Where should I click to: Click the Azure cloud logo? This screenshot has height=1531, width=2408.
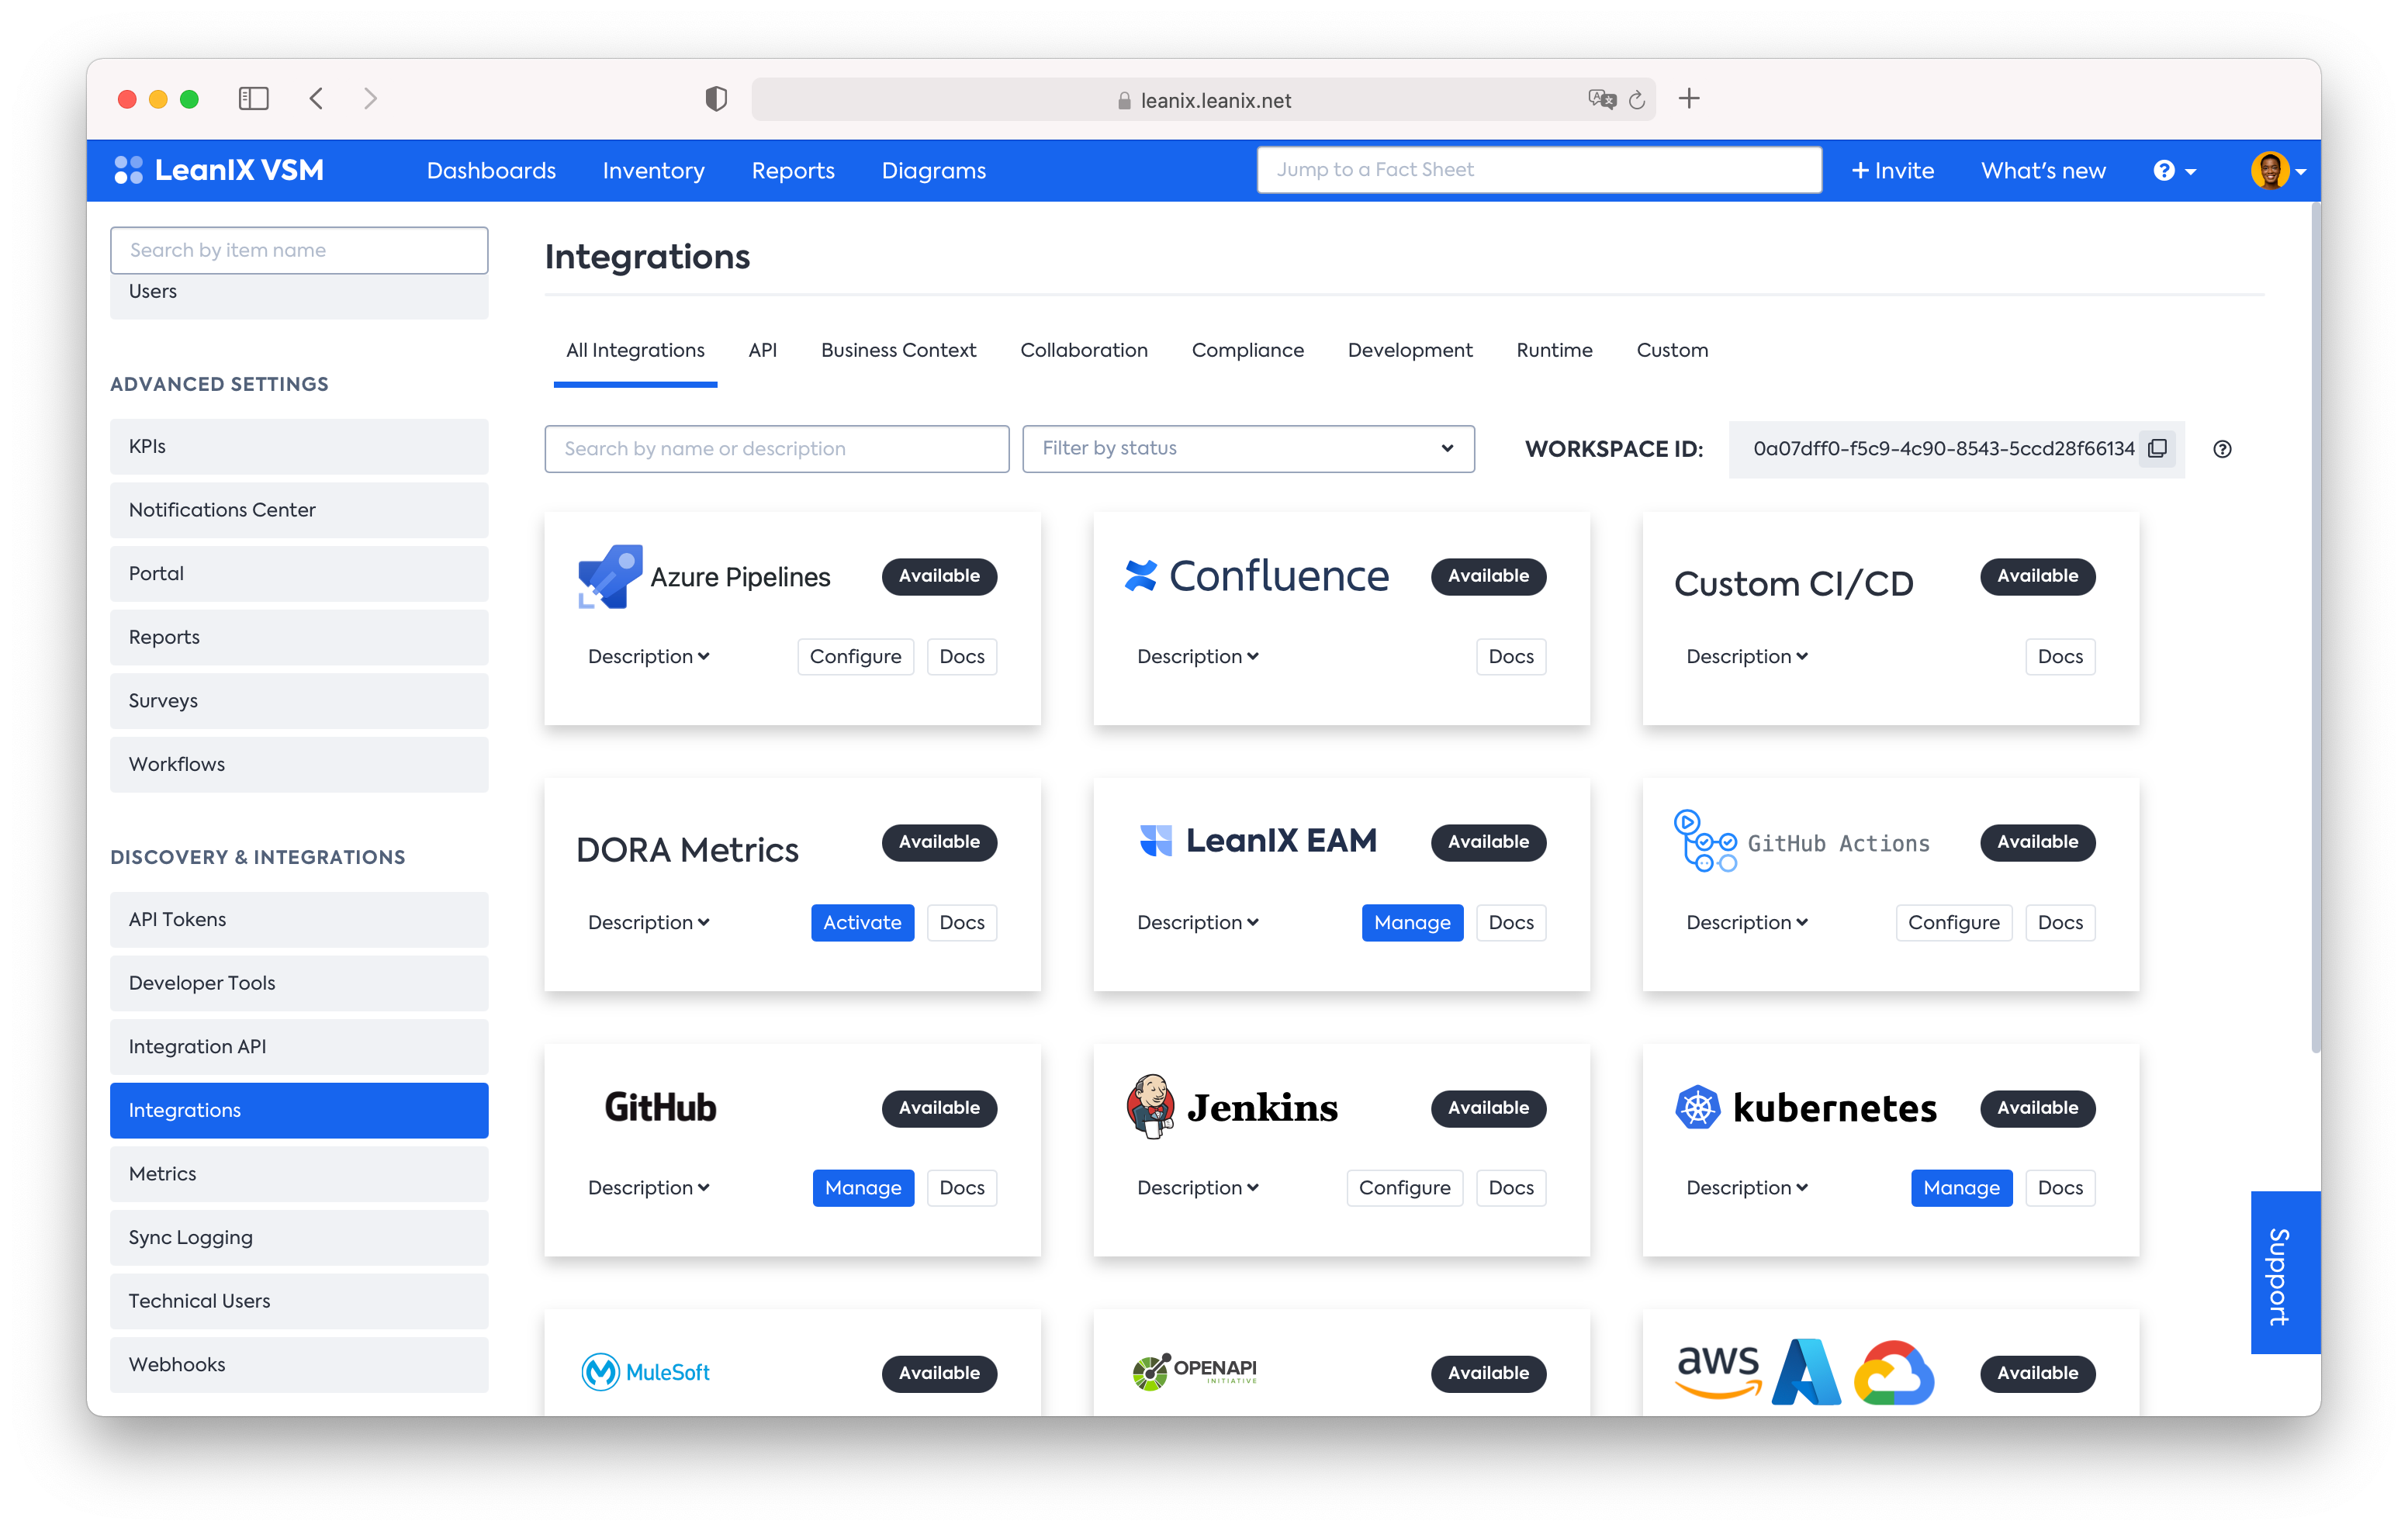coord(1806,1372)
